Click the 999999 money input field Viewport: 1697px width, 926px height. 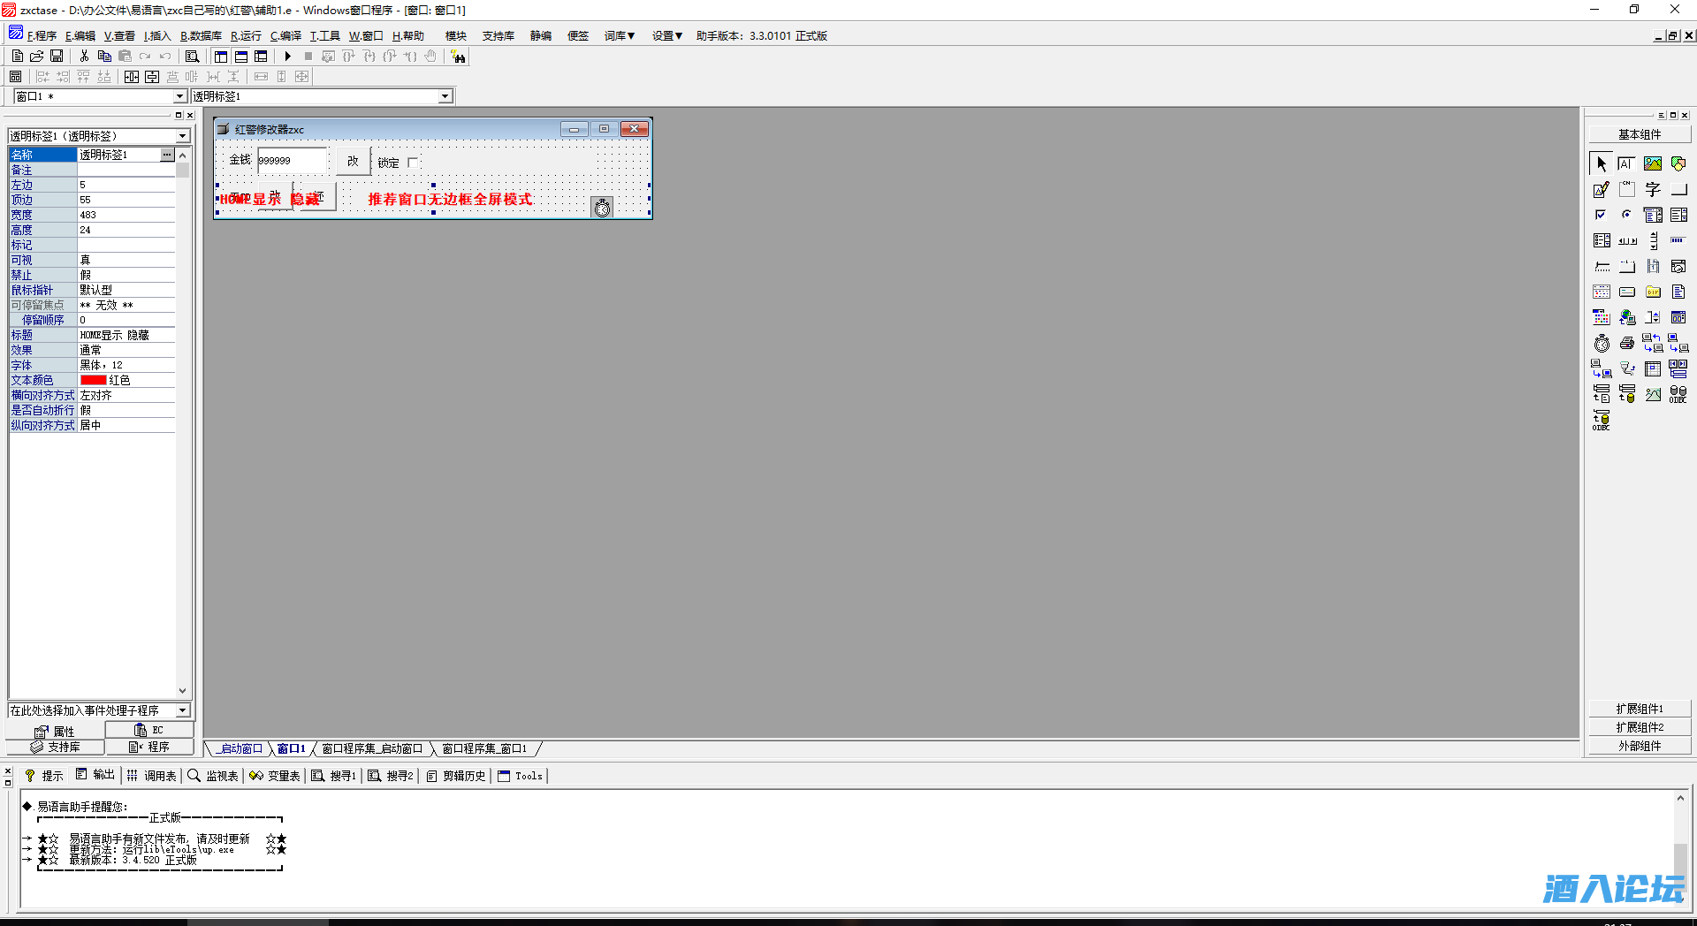291,161
